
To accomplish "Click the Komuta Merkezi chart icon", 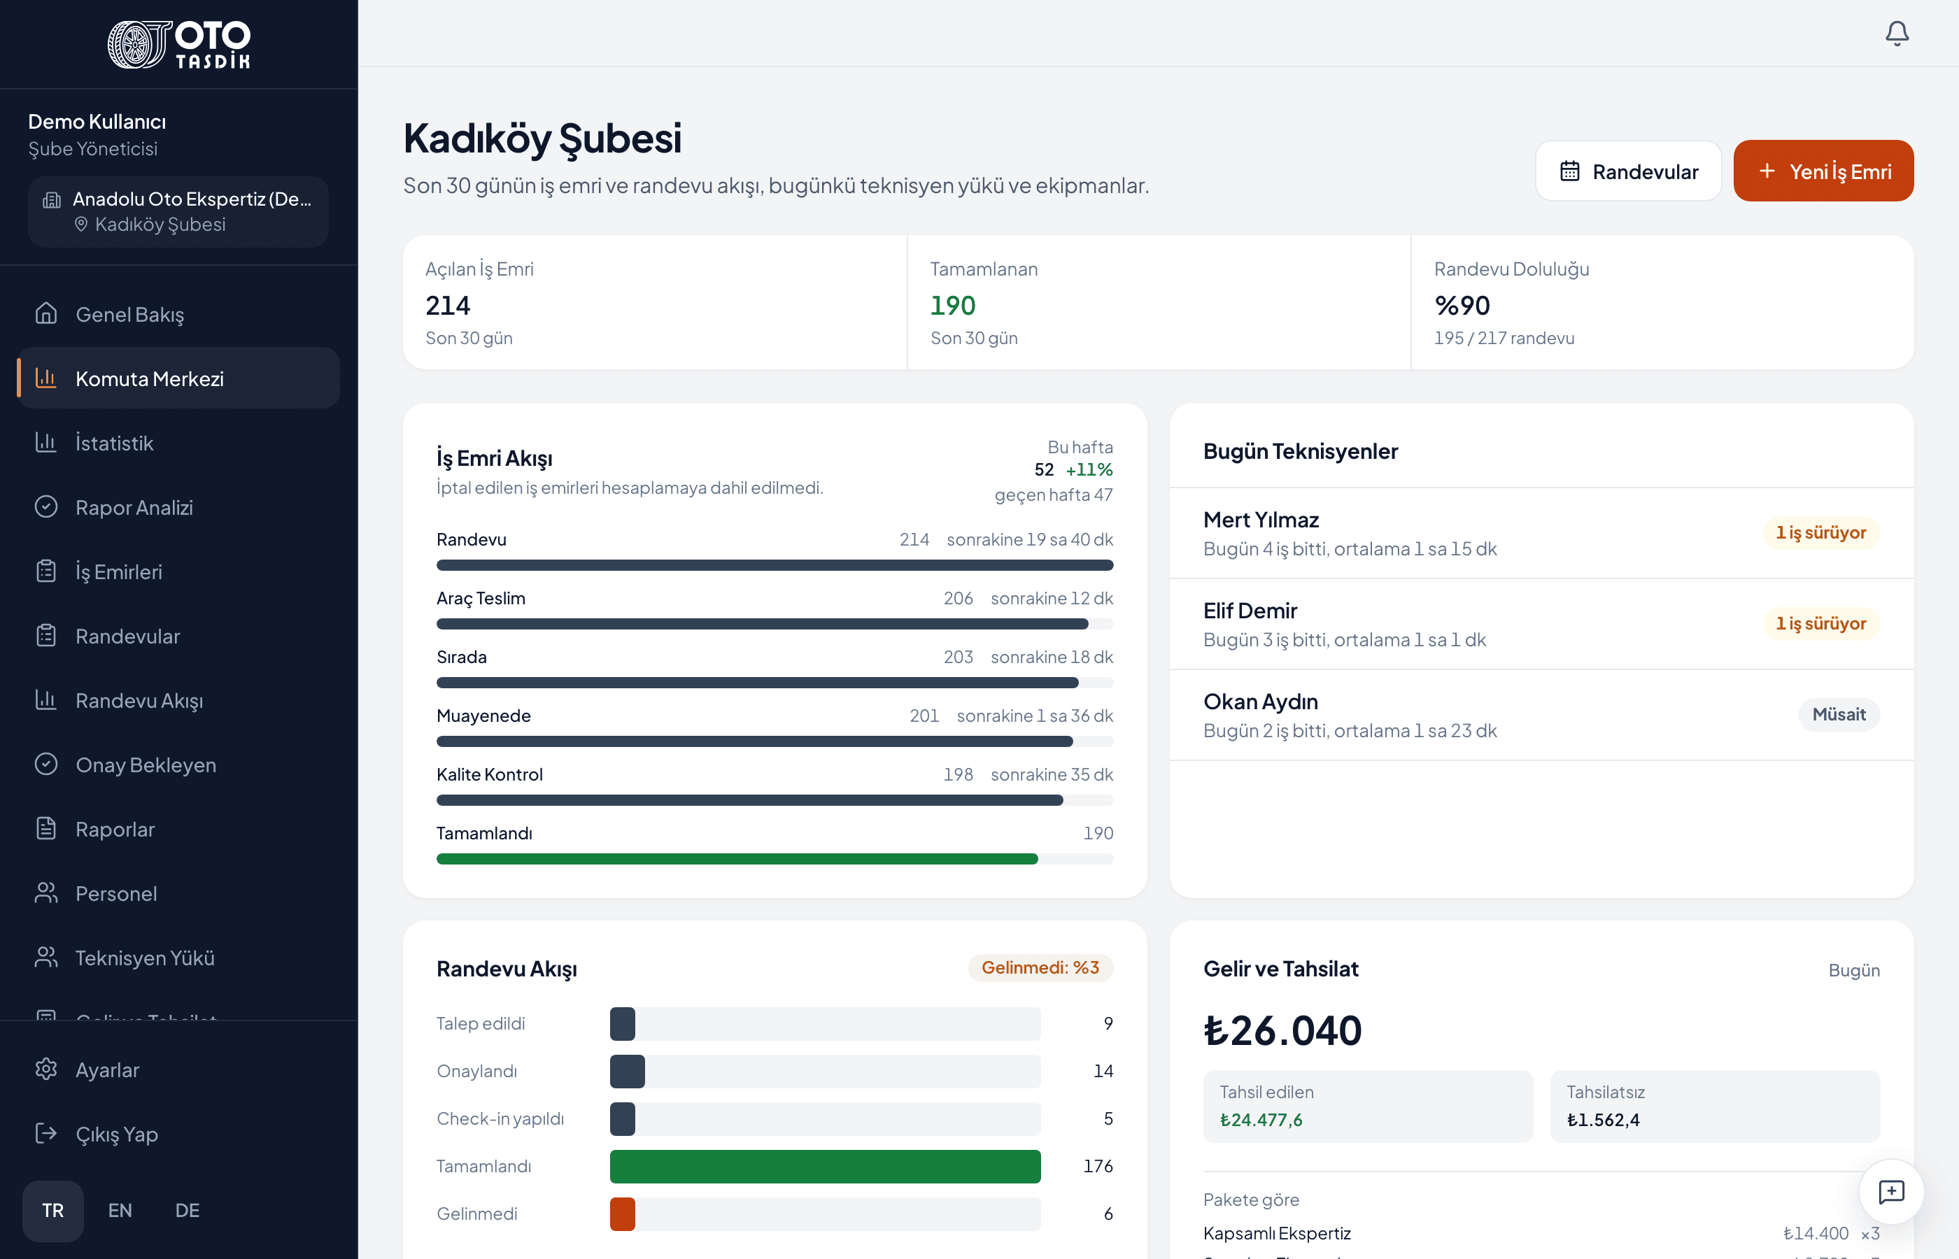I will pos(45,378).
